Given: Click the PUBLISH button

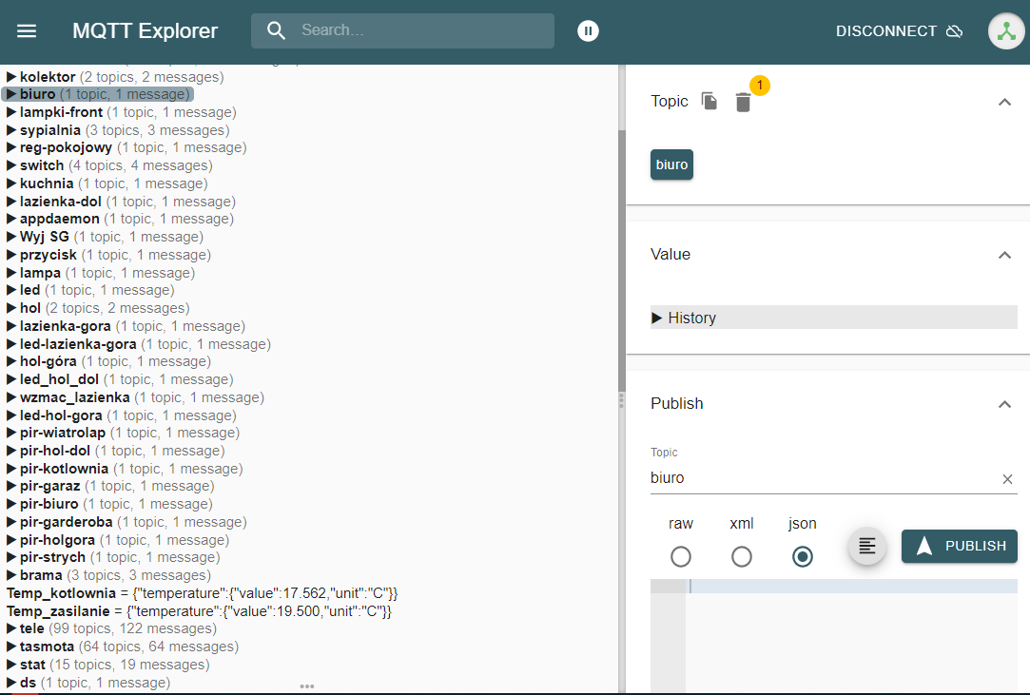Looking at the screenshot, I should (959, 546).
